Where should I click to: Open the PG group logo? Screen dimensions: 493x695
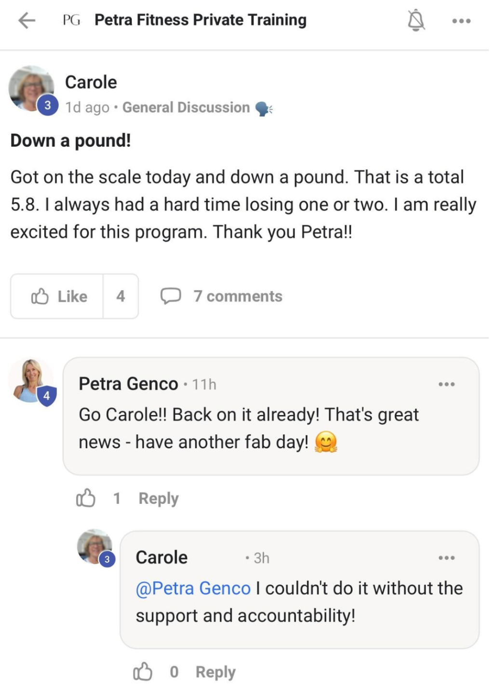pos(71,20)
